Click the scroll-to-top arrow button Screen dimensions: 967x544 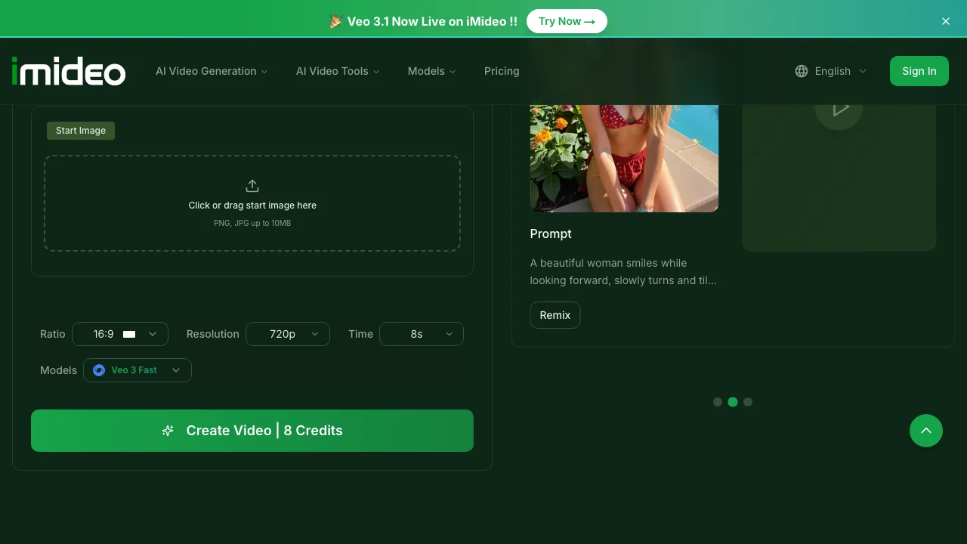coord(926,431)
